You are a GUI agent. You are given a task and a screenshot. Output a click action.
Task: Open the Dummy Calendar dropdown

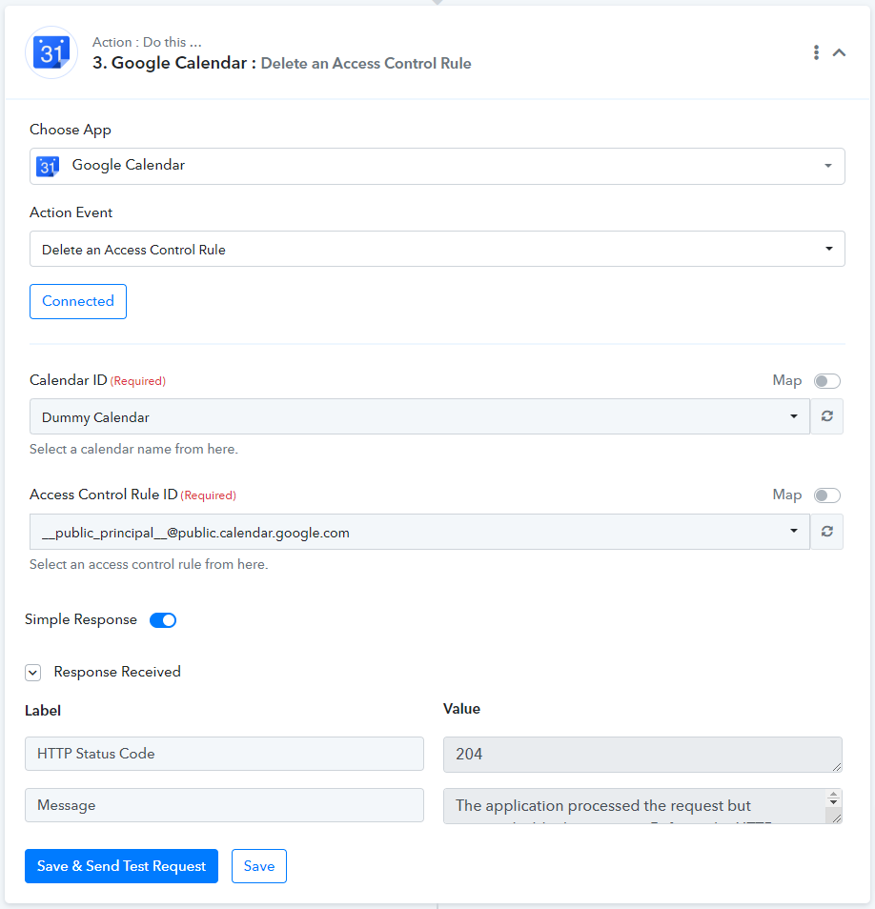click(419, 416)
